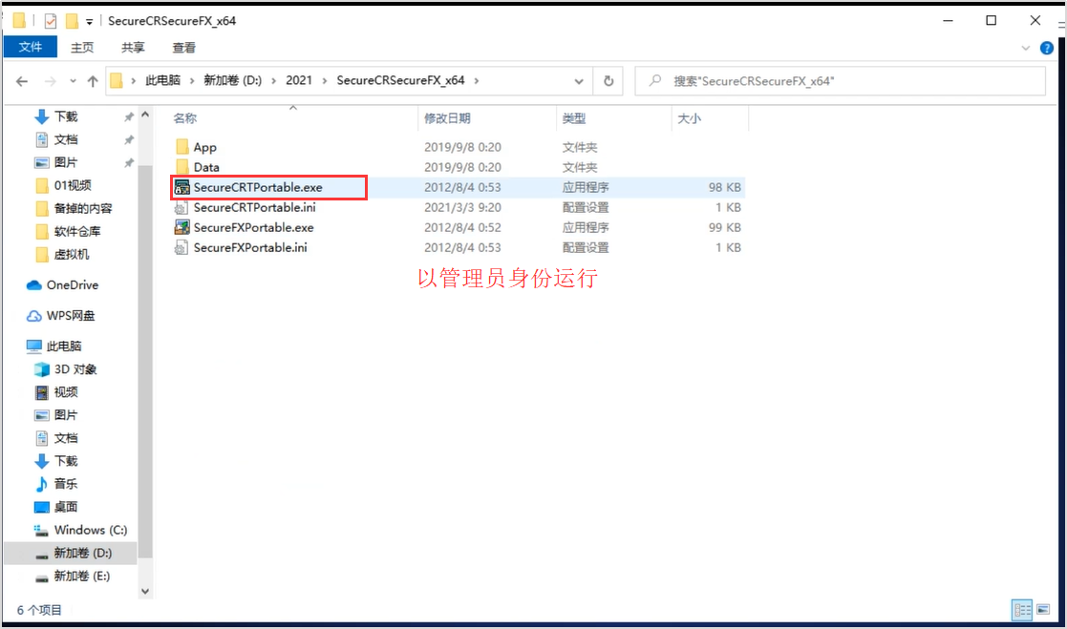Select SecureFXPortable.exe application icon
Screen dimensions: 1067x629
181,227
